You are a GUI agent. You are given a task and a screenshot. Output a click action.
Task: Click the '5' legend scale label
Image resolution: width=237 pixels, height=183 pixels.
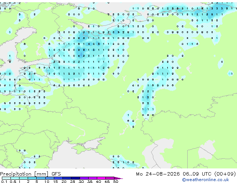[37, 182]
